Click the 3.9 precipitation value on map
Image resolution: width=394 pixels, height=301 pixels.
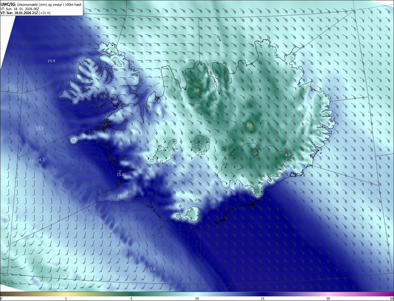pyautogui.click(x=196, y=90)
